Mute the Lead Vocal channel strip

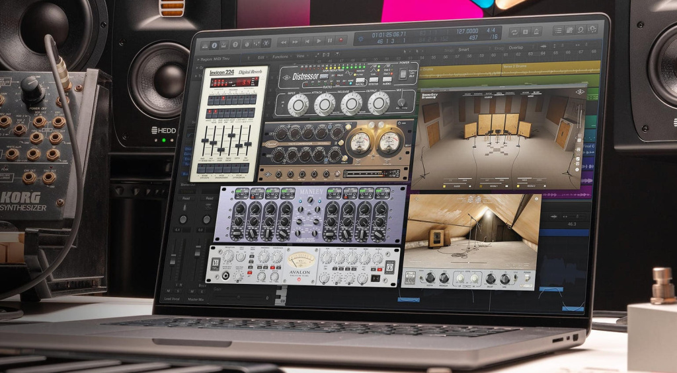(169, 292)
